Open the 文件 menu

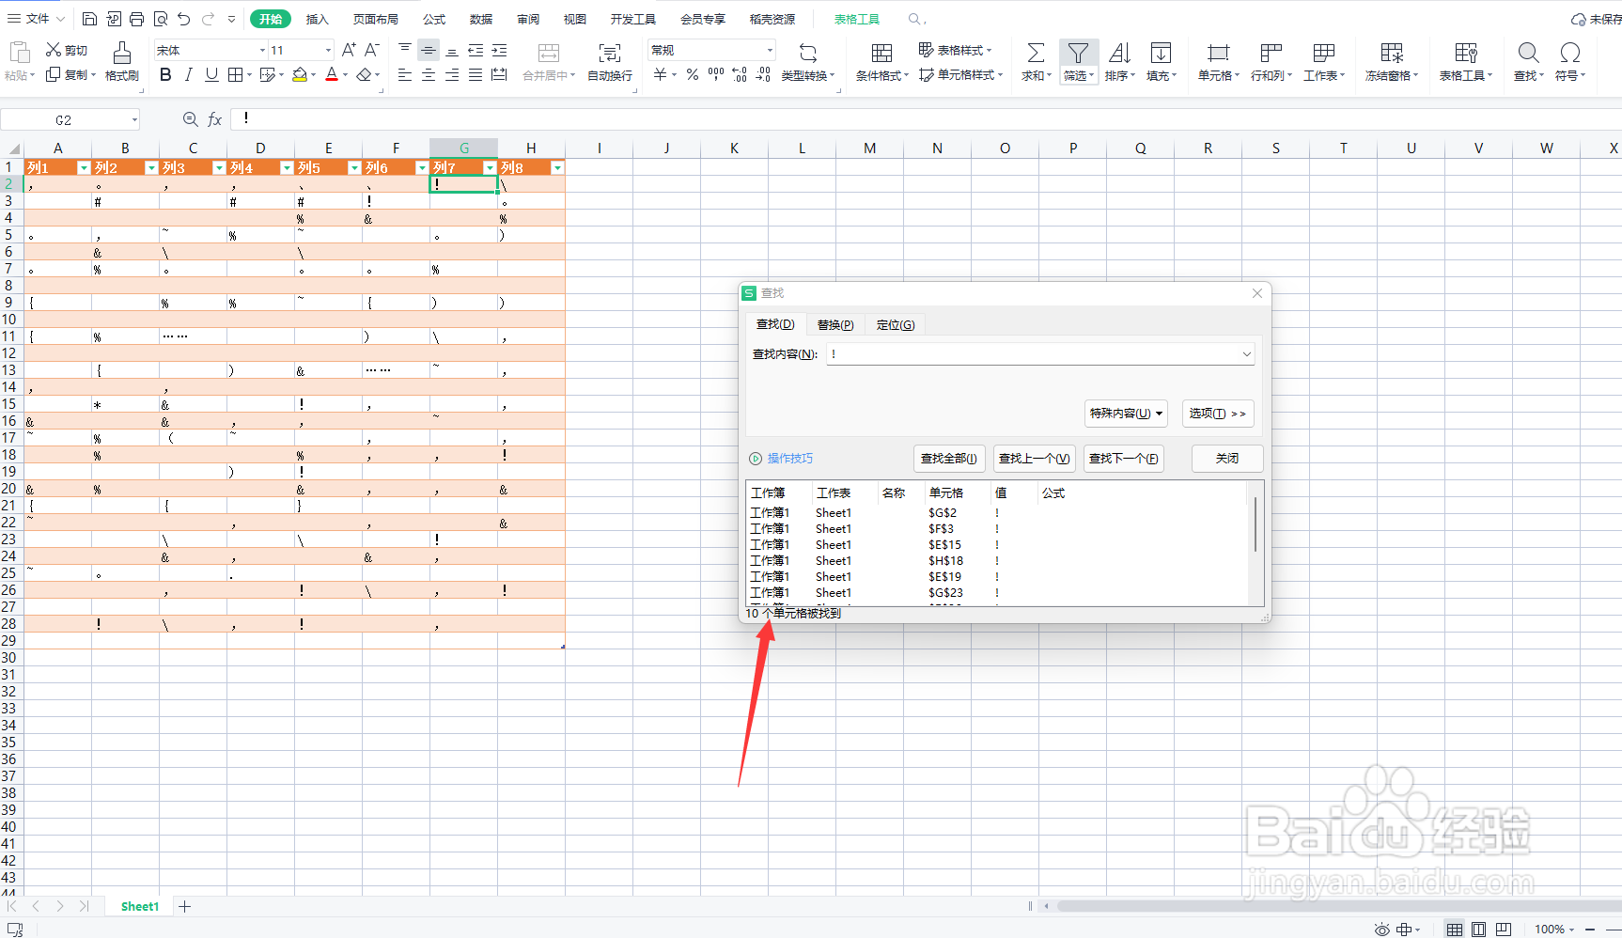click(x=36, y=19)
